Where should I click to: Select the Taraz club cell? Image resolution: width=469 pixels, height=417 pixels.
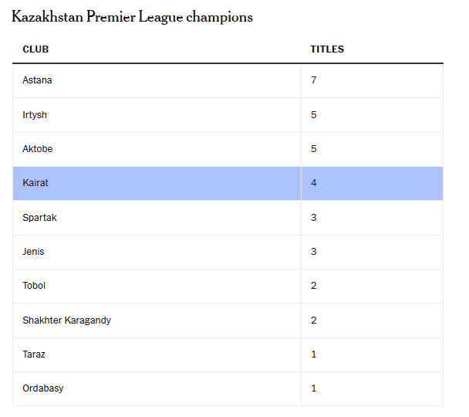tap(34, 354)
